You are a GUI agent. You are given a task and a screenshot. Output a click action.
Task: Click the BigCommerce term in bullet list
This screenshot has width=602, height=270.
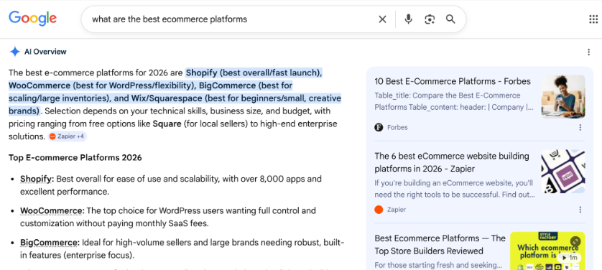pos(50,243)
